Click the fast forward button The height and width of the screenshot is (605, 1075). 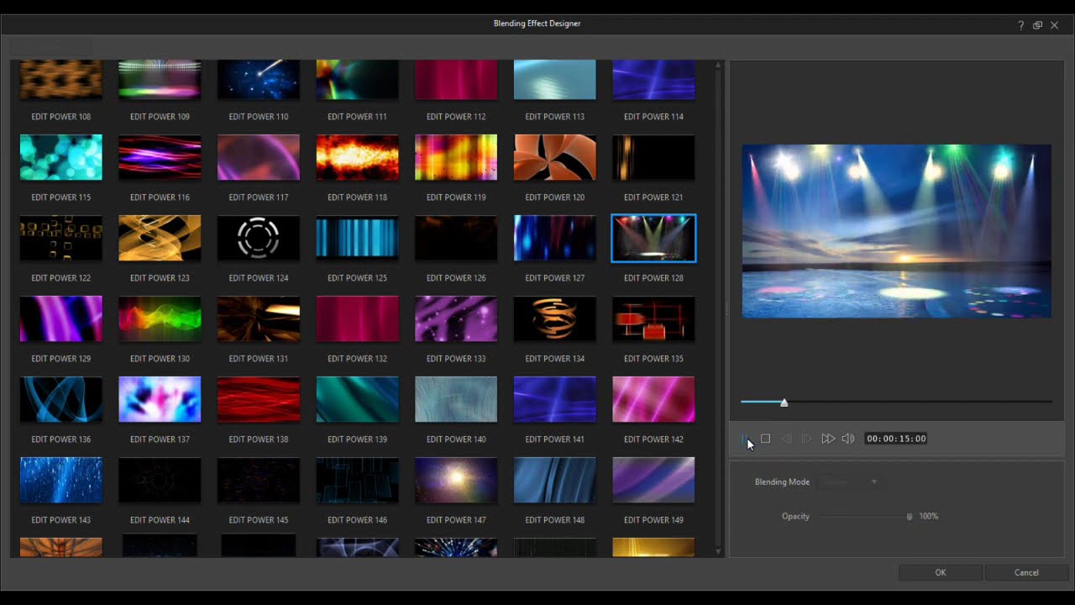(x=828, y=439)
